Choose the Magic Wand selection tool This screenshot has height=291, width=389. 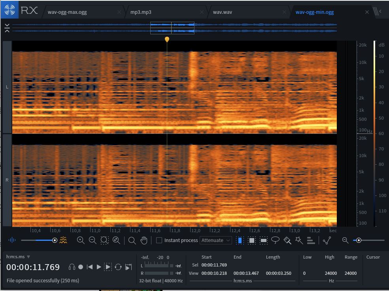pos(299,240)
